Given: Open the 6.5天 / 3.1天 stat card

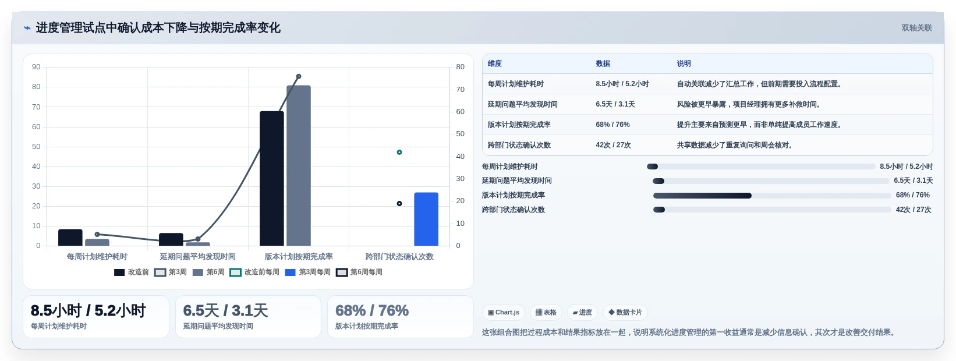Looking at the screenshot, I should click(x=248, y=317).
